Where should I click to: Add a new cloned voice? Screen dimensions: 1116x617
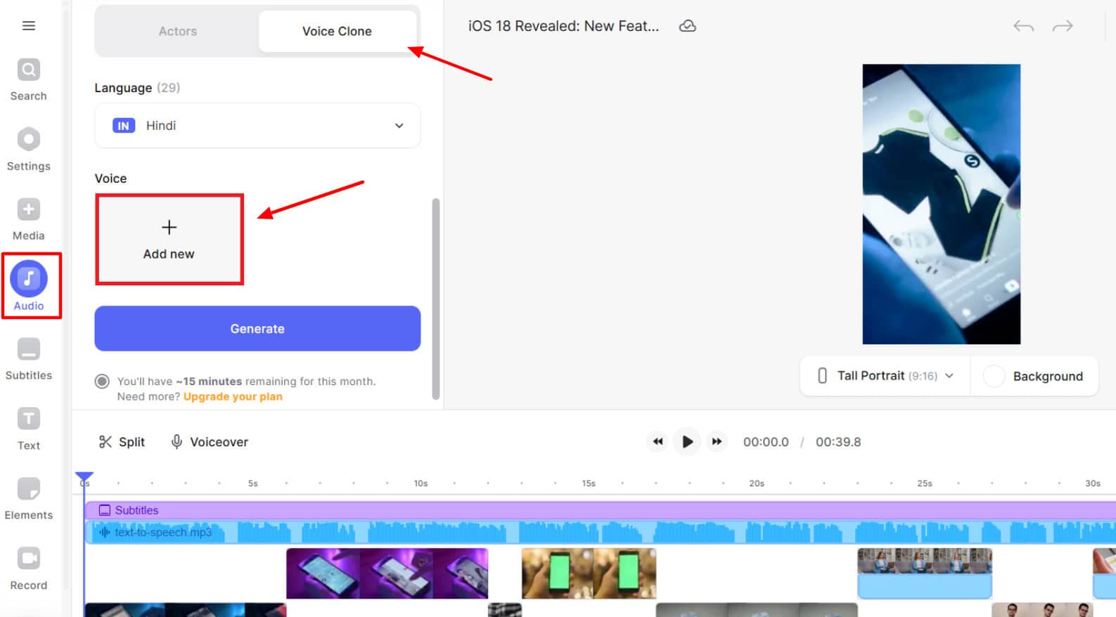coord(169,240)
